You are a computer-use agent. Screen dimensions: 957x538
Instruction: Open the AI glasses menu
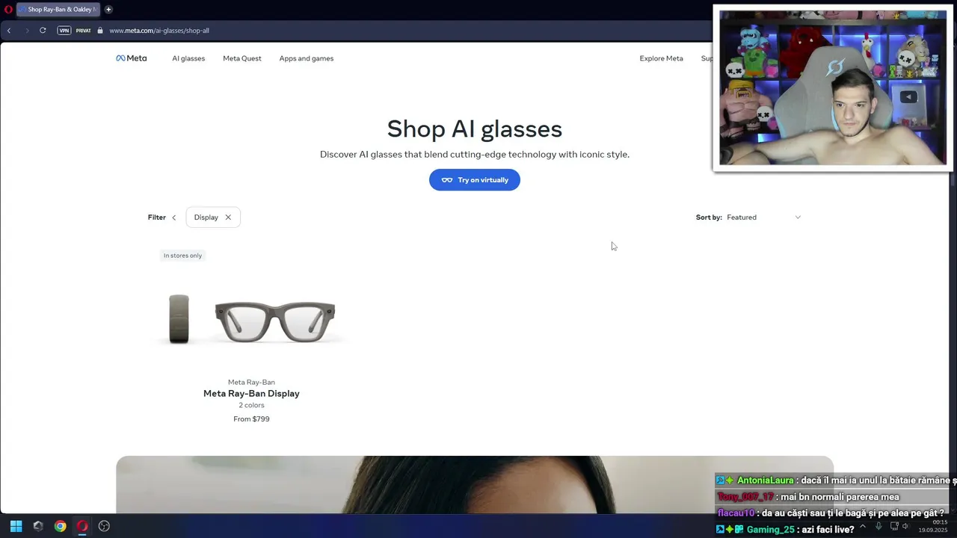[188, 58]
